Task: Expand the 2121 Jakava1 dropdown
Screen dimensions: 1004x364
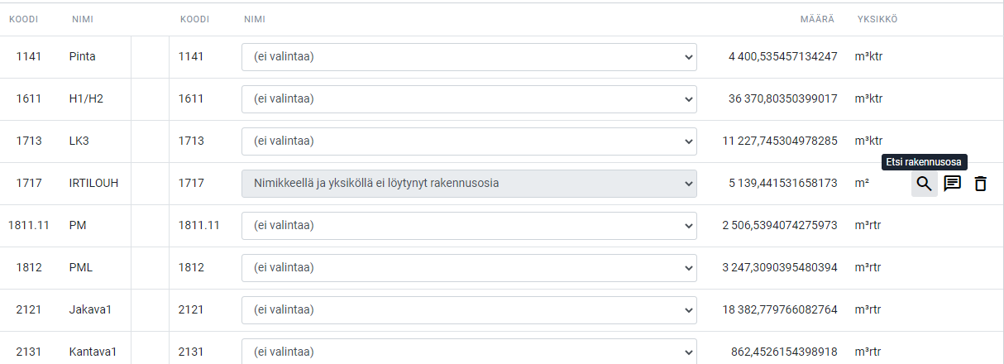Action: [469, 310]
